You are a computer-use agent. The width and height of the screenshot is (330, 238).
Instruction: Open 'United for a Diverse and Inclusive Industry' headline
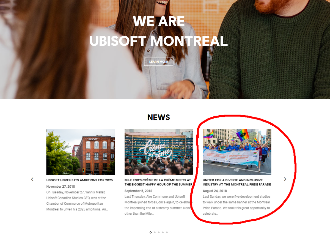pyautogui.click(x=237, y=182)
